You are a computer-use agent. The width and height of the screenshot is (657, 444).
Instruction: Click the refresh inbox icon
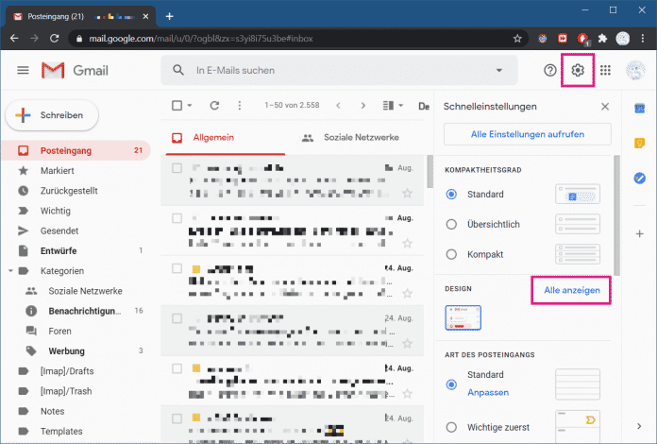(214, 105)
